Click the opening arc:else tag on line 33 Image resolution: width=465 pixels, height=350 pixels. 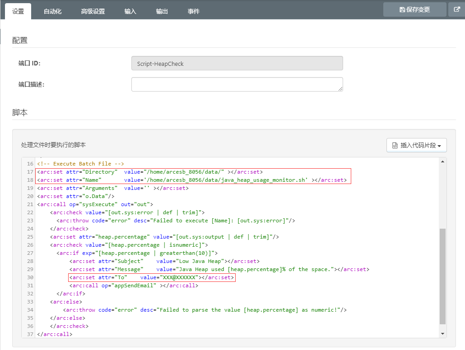(x=66, y=302)
